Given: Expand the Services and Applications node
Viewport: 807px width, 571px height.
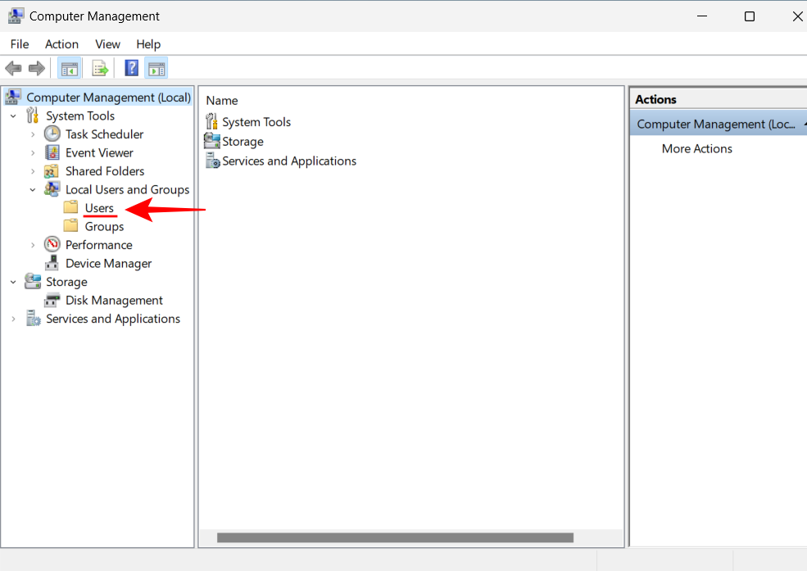Looking at the screenshot, I should pyautogui.click(x=13, y=319).
